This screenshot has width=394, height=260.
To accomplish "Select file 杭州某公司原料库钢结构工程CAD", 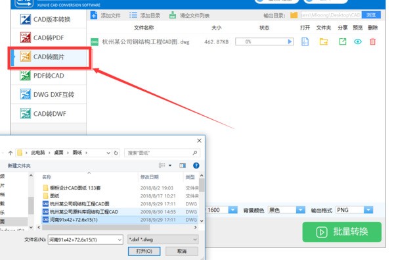I will coord(84,212).
